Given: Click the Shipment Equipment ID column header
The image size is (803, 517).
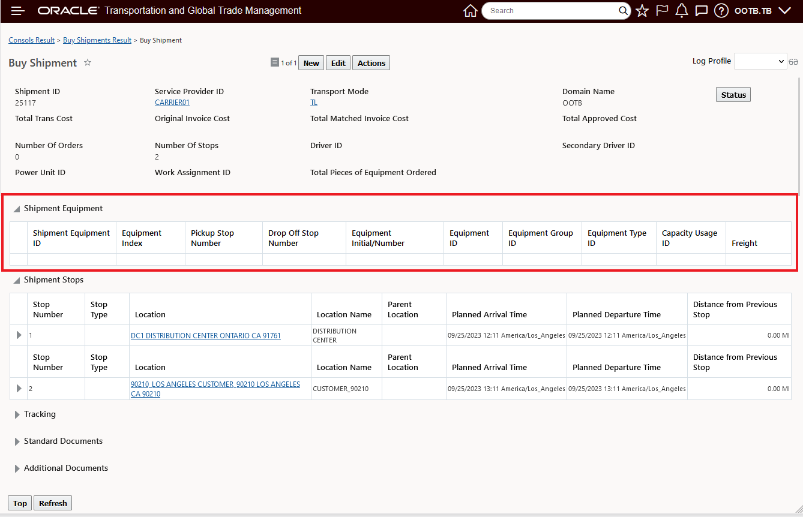Looking at the screenshot, I should point(71,238).
